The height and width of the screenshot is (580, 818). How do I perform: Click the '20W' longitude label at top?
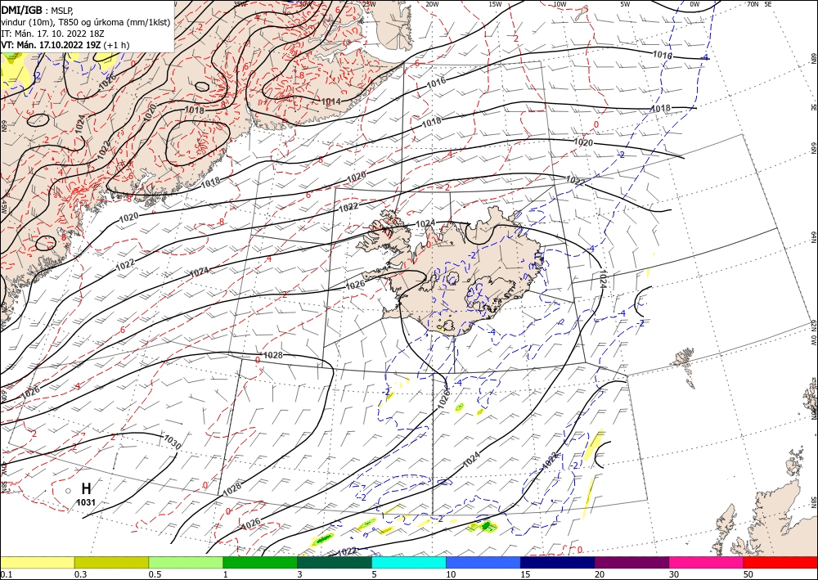pyautogui.click(x=431, y=4)
